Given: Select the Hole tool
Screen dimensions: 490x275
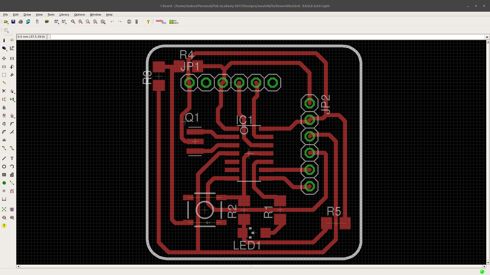Looking at the screenshot, I should point(4,191).
